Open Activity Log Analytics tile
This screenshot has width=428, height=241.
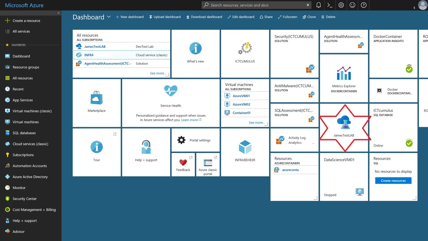coord(294,140)
